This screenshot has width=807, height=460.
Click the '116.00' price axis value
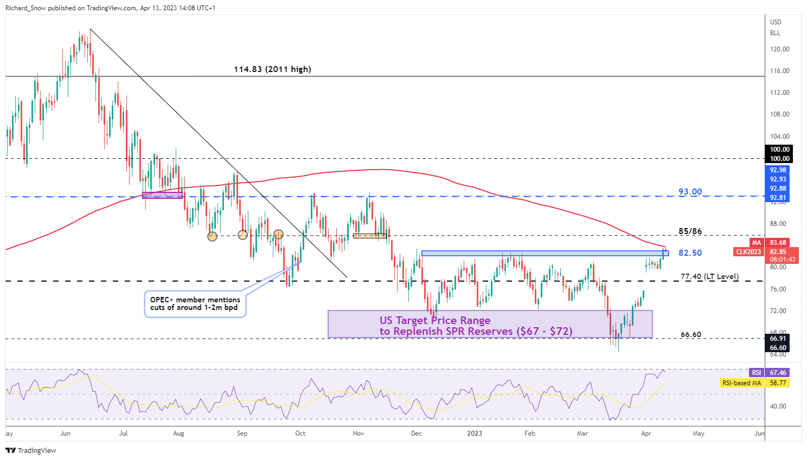tap(780, 71)
